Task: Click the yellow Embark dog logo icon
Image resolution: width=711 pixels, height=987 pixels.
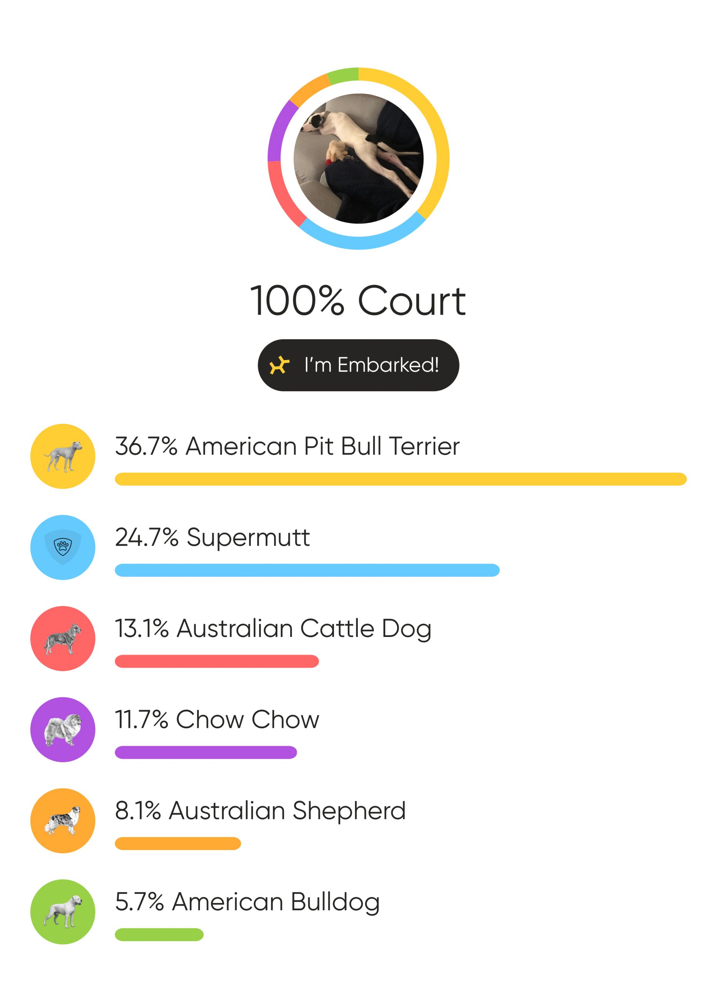Action: (279, 365)
